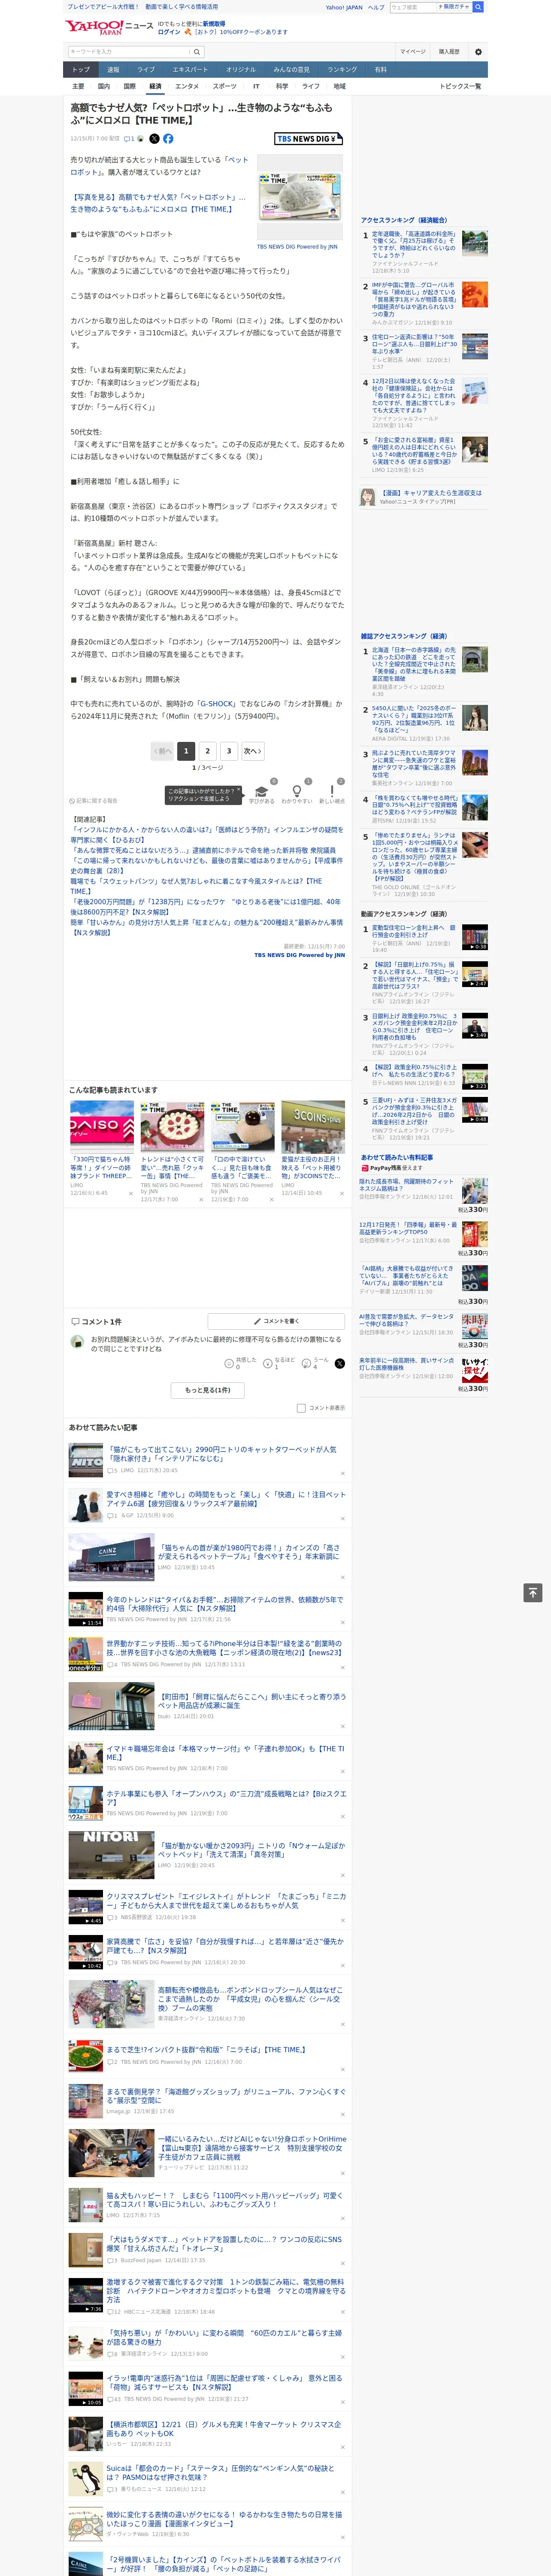Open the 速報 navigation tab
This screenshot has height=2576, width=551.
[113, 70]
